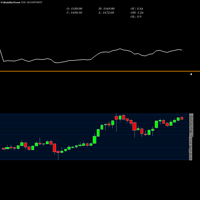Click the OL: 3.9 value
200x200 pixels.
[136, 17]
